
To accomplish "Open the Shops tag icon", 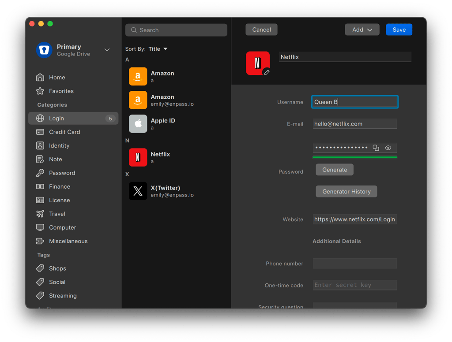I will [40, 268].
